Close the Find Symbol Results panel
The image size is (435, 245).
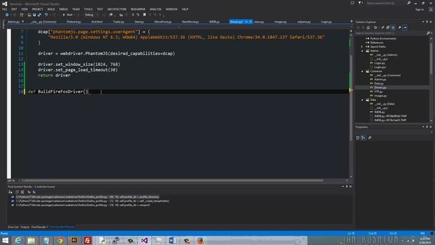point(351,186)
